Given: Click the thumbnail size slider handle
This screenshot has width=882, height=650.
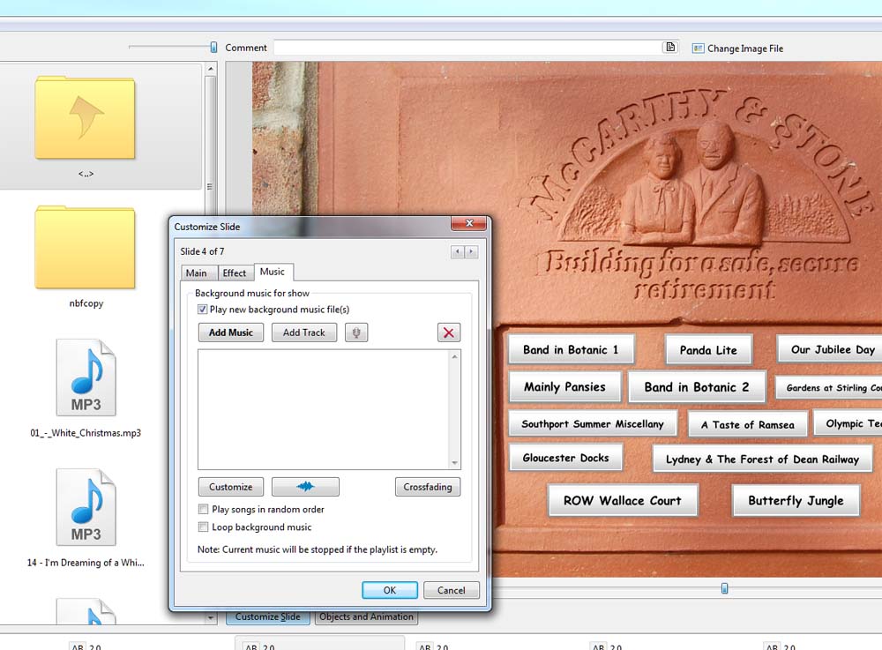Looking at the screenshot, I should tap(213, 48).
